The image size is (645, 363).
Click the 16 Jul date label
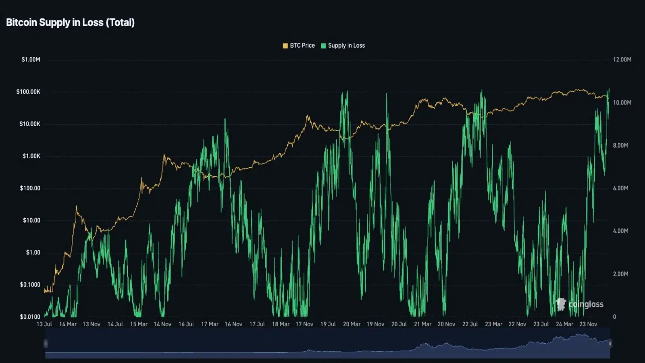(186, 324)
